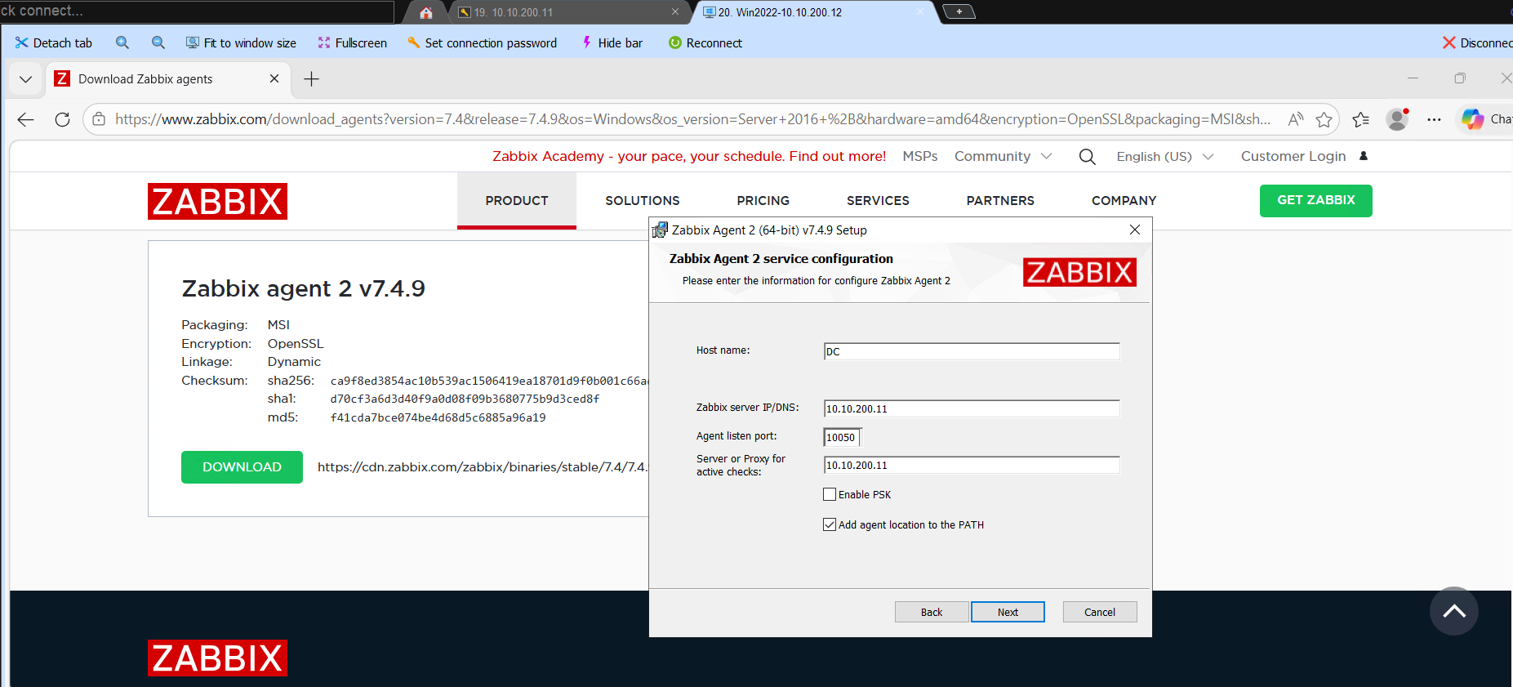Open the browser profile avatar icon
Image resolution: width=1513 pixels, height=687 pixels.
click(x=1397, y=119)
